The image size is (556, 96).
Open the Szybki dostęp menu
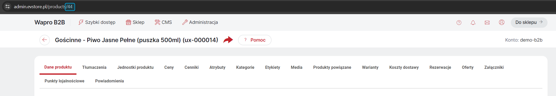[97, 22]
